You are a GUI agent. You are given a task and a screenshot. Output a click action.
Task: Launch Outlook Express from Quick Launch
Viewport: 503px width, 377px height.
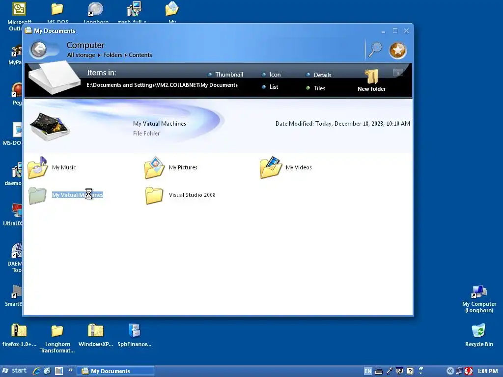[48, 371]
